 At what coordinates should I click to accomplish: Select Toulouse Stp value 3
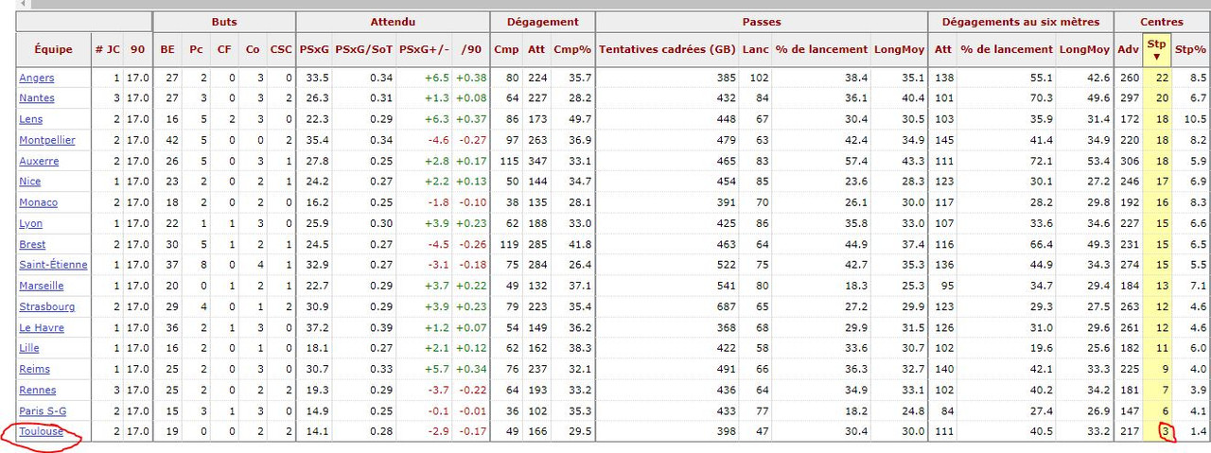coord(1166,431)
